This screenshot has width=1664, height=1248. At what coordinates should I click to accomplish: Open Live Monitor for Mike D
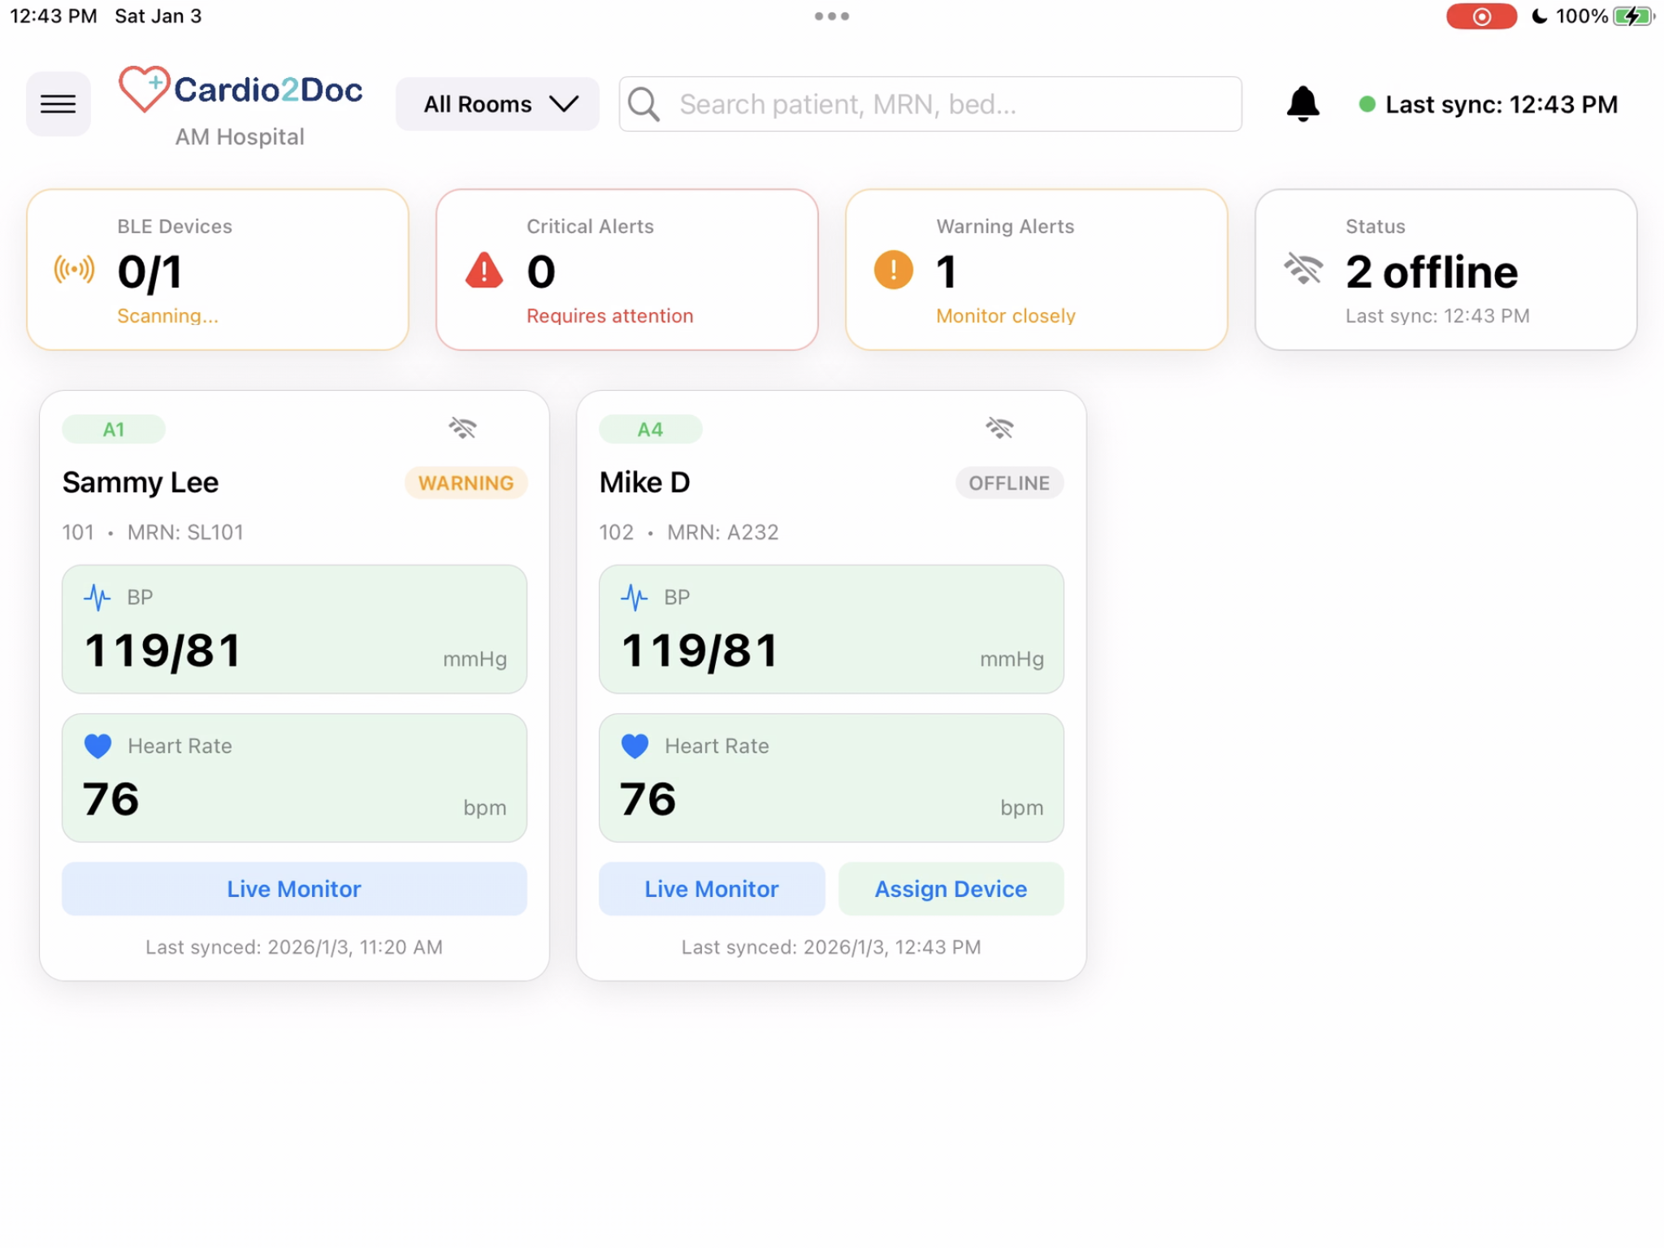coord(711,888)
